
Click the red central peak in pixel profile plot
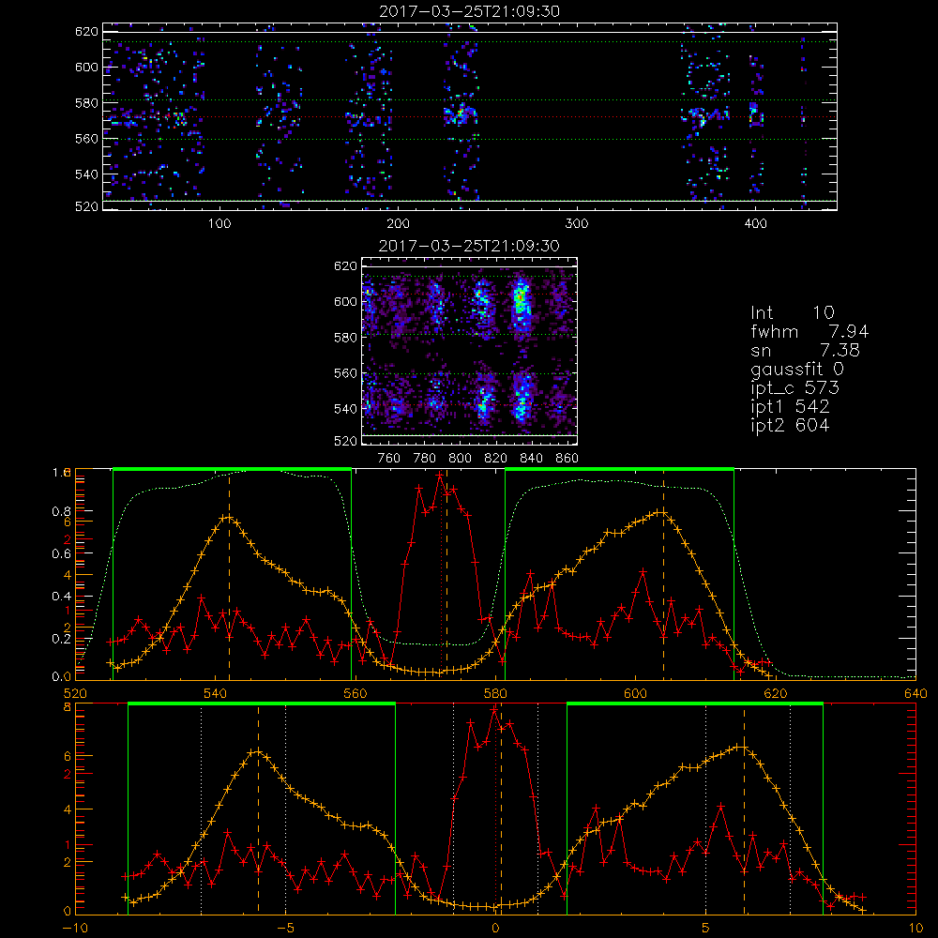[x=441, y=475]
